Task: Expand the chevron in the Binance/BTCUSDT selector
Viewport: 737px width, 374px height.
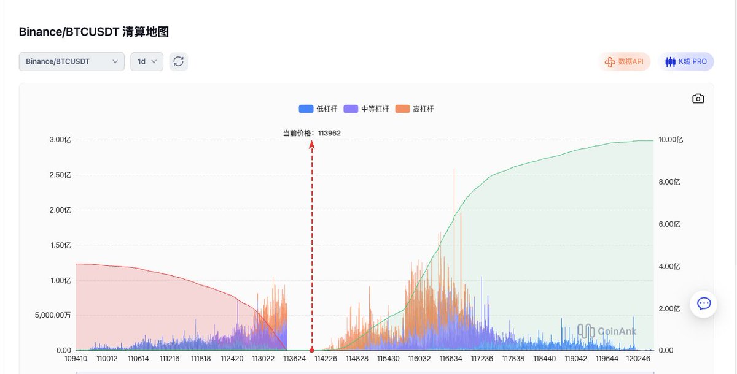Action: (x=115, y=61)
